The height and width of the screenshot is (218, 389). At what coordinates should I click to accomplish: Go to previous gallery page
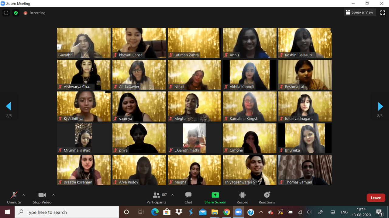[9, 106]
